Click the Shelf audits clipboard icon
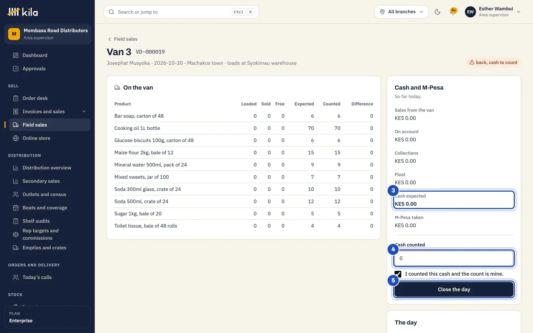 16,221
